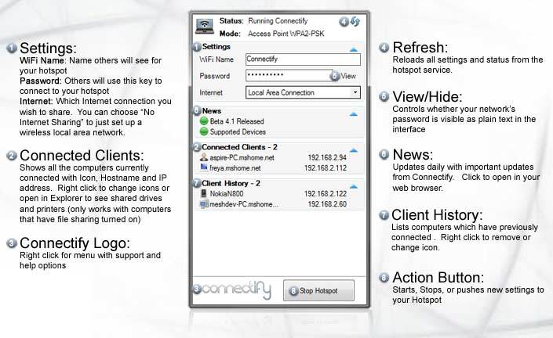Viewport: 553px width, 338px height.
Task: Click the meshdev-PC monitor icon
Action: (204, 204)
